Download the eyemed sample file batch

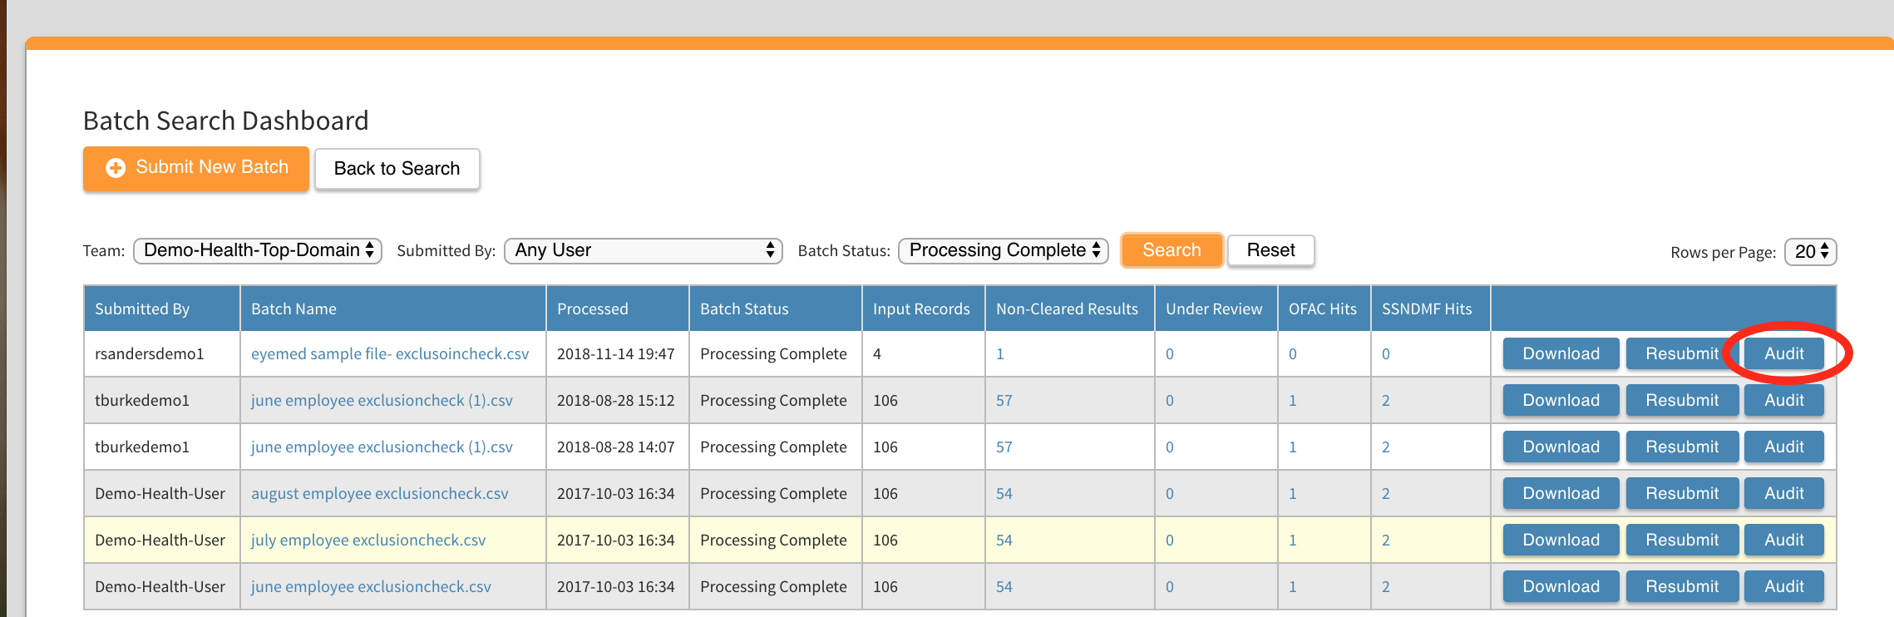[1560, 354]
